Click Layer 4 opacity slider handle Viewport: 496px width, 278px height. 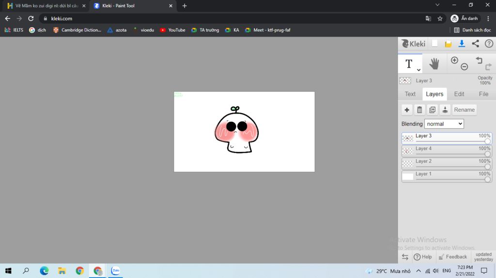click(487, 154)
